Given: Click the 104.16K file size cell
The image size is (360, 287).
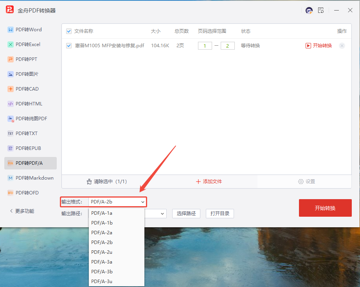Looking at the screenshot, I should point(160,46).
